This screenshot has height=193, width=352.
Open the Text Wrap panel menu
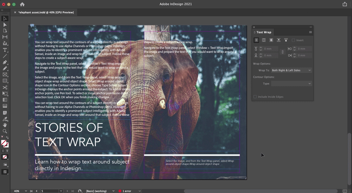pos(310,32)
